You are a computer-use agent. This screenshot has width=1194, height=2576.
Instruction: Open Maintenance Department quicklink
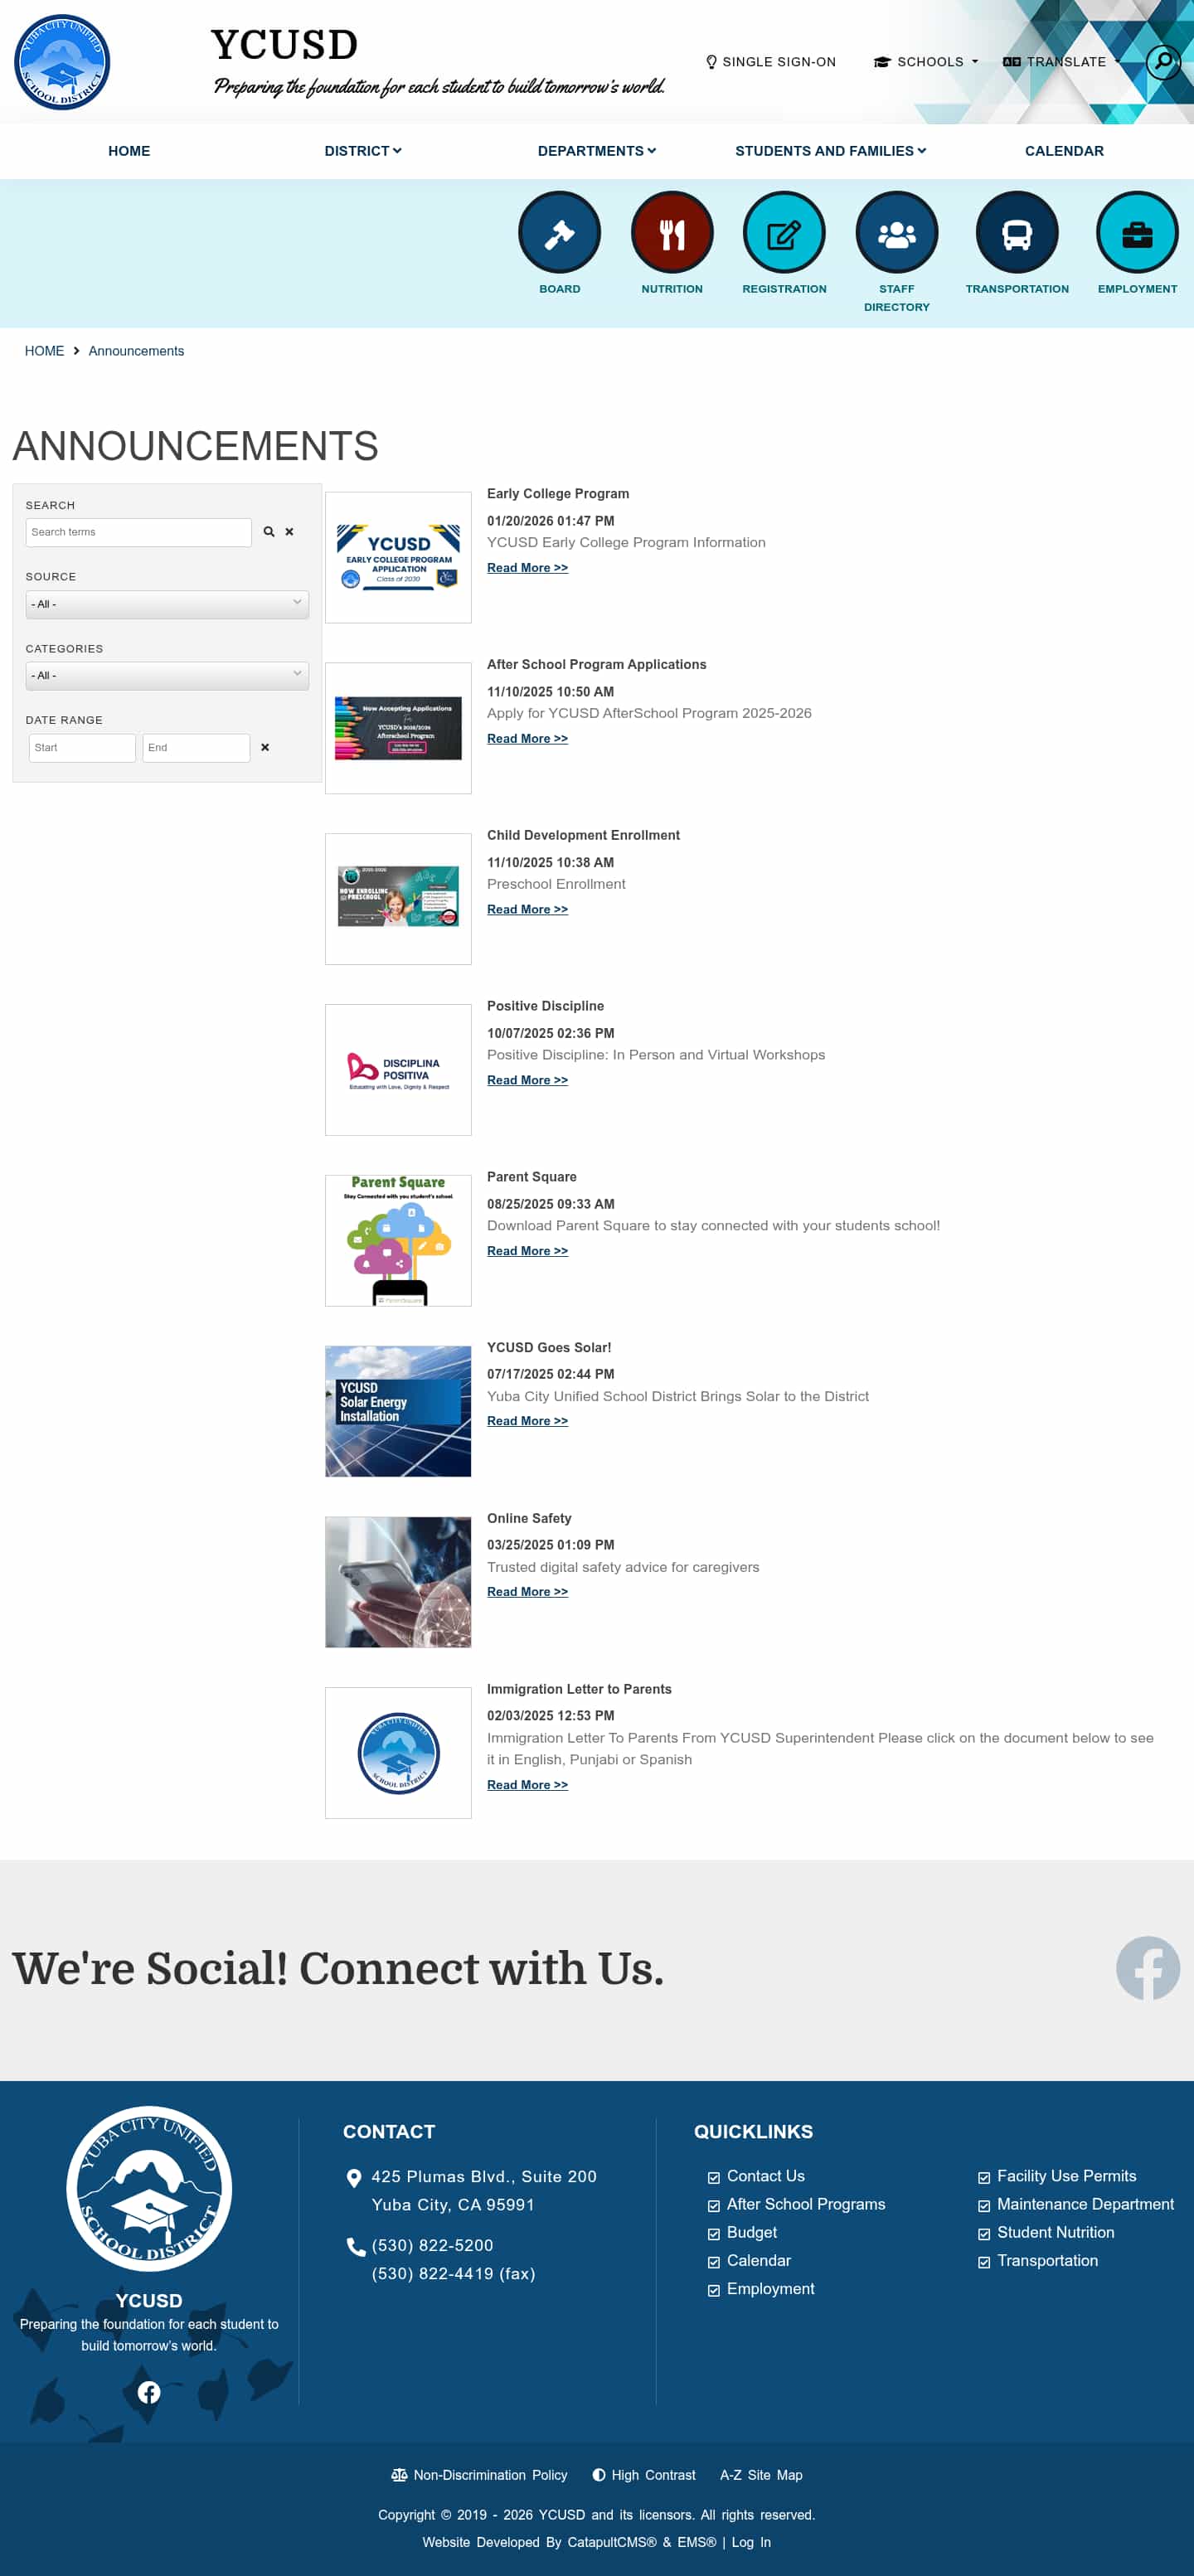click(x=1085, y=2204)
